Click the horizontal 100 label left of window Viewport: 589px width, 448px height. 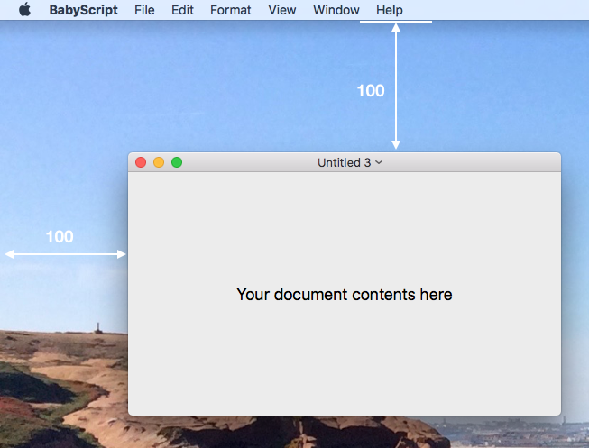(60, 237)
